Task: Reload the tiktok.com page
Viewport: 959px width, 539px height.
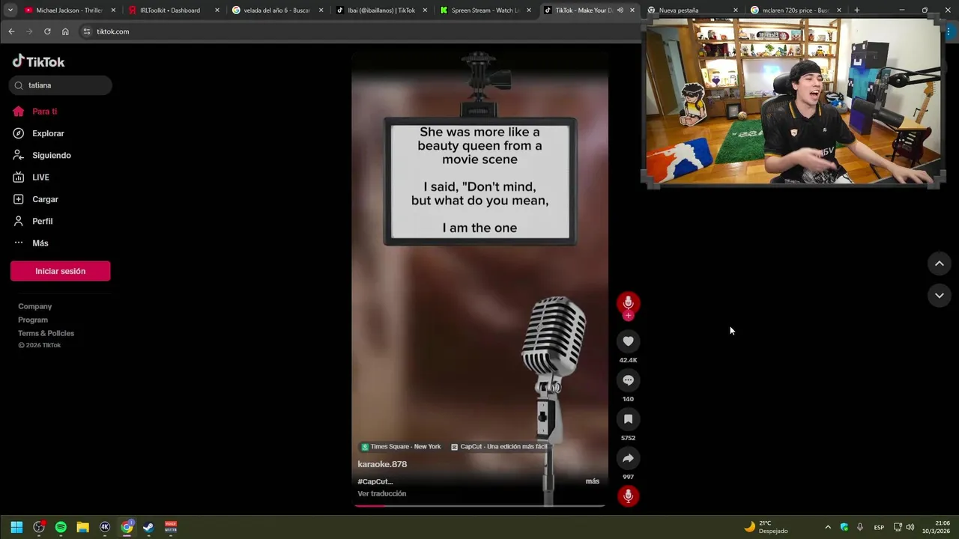Action: point(47,31)
